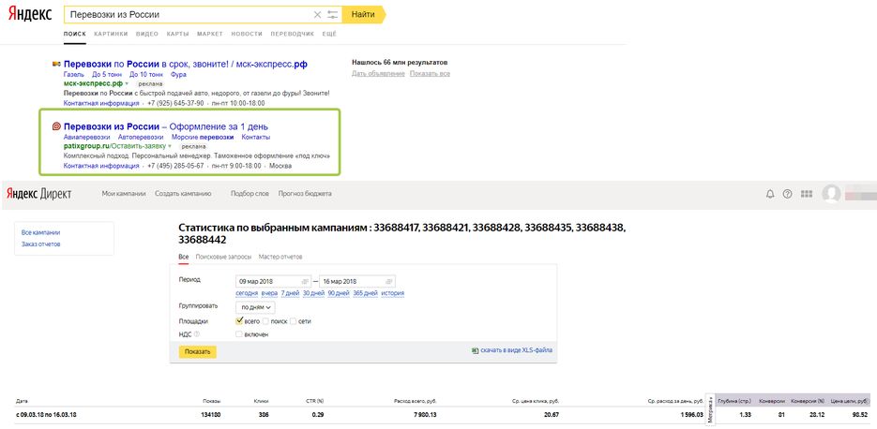Select the ПОИСК search tab
This screenshot has width=877, height=429.
(75, 34)
